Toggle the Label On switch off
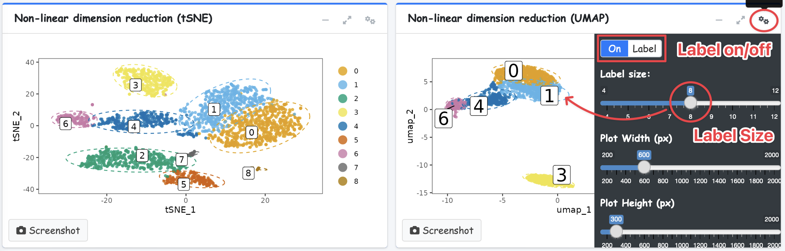The height and width of the screenshot is (251, 785). tap(631, 49)
